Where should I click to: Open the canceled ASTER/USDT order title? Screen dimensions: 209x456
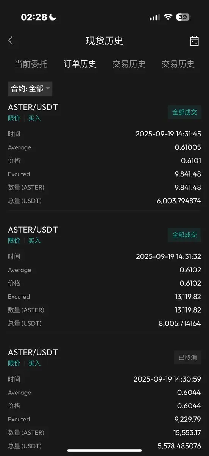[x=33, y=352]
